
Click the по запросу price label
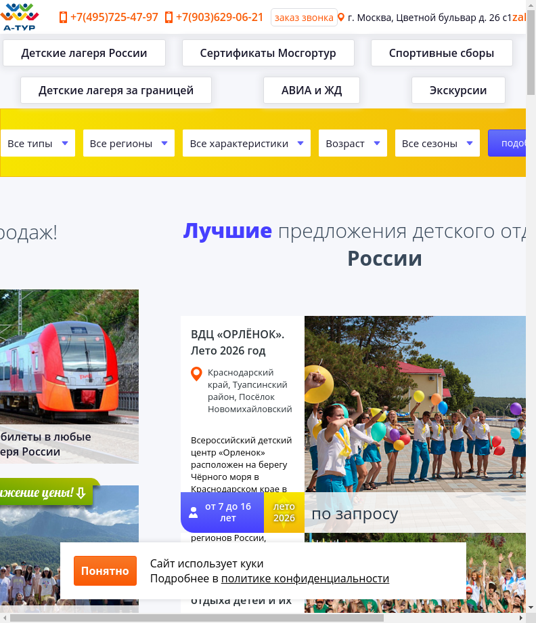pos(355,514)
